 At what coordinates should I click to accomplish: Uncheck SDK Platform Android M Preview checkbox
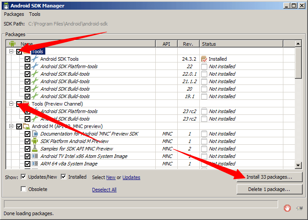pyautogui.click(x=27, y=141)
